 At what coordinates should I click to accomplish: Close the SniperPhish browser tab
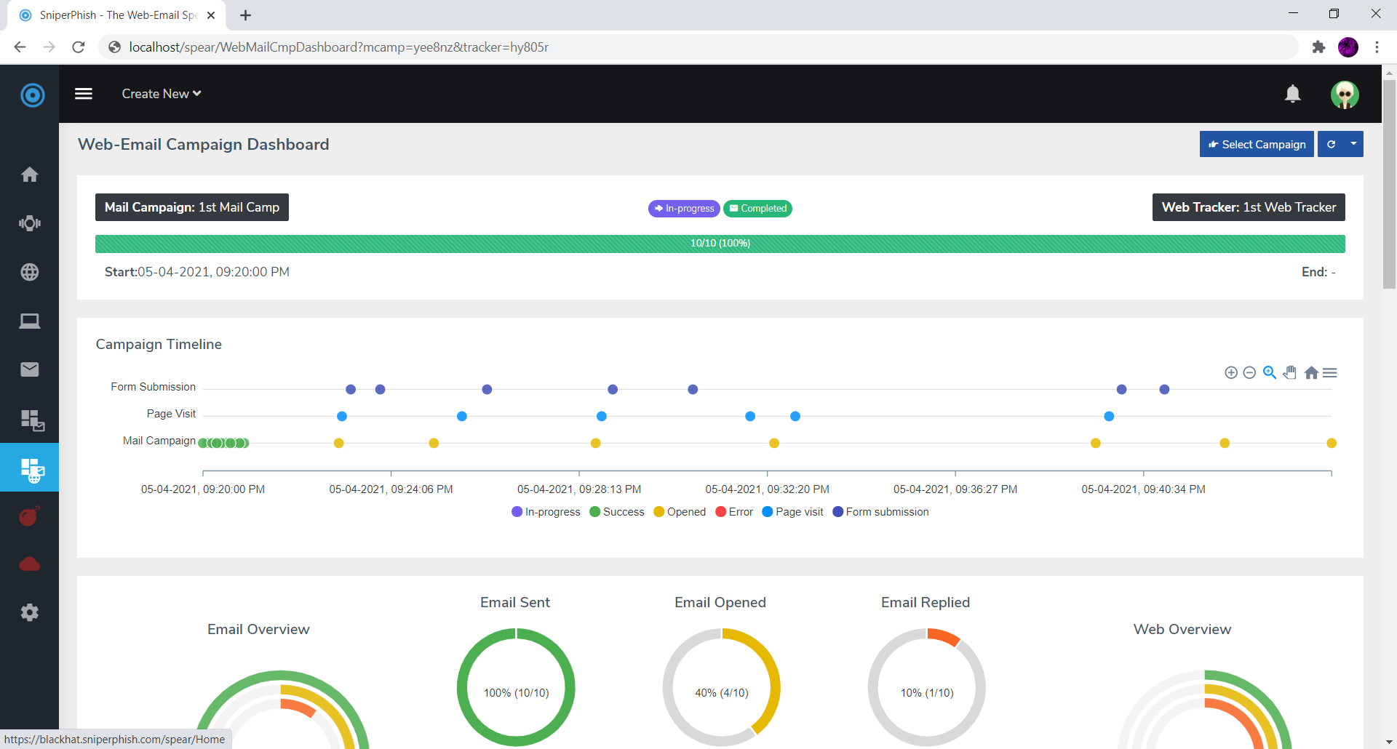click(x=211, y=15)
